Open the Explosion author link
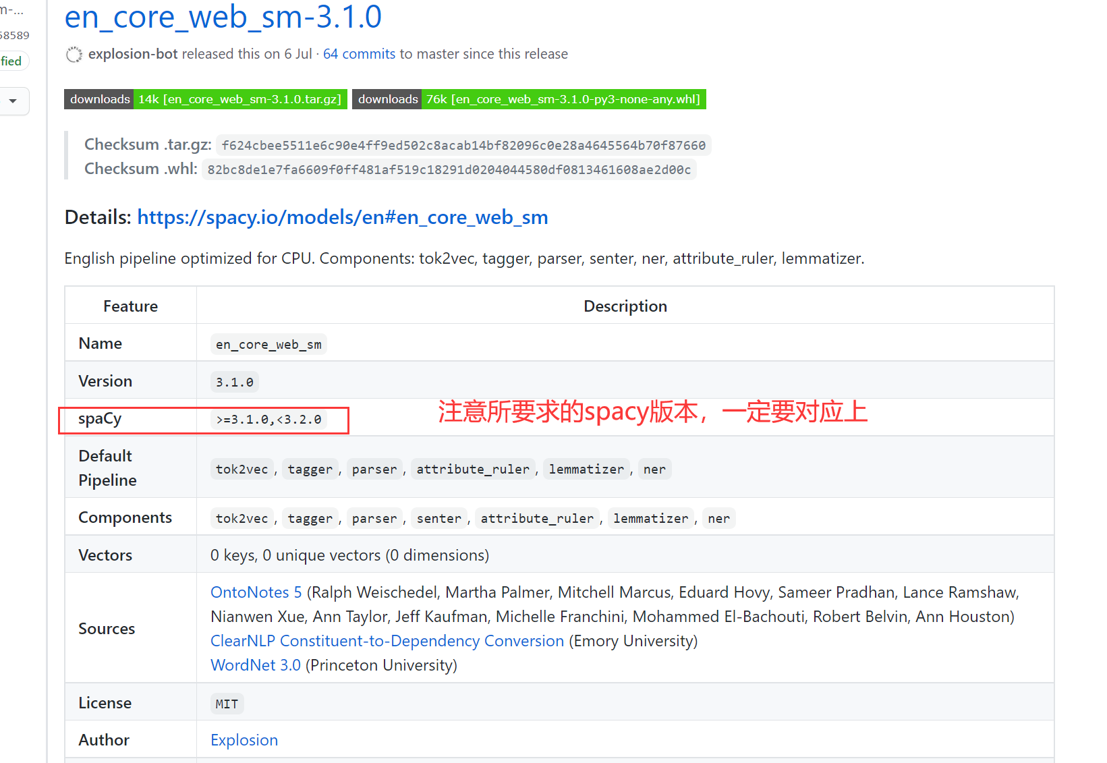The image size is (1107, 763). coord(244,740)
